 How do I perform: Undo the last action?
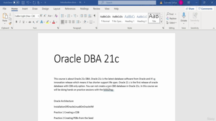point(28,2)
